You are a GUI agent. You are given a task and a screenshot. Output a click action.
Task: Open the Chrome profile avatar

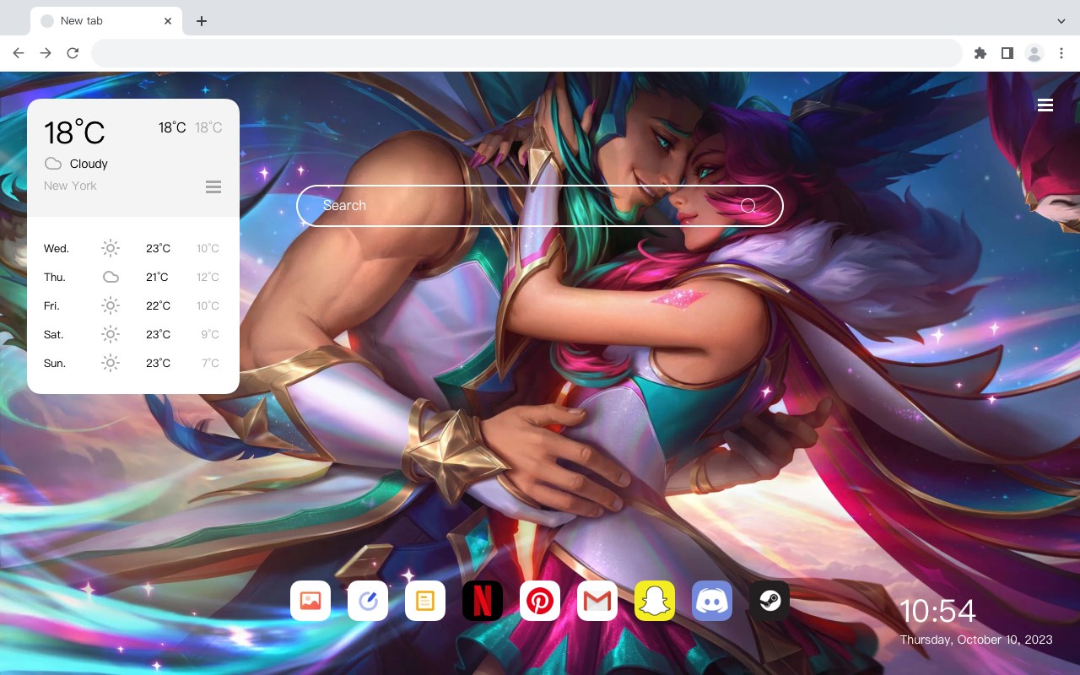pos(1034,53)
